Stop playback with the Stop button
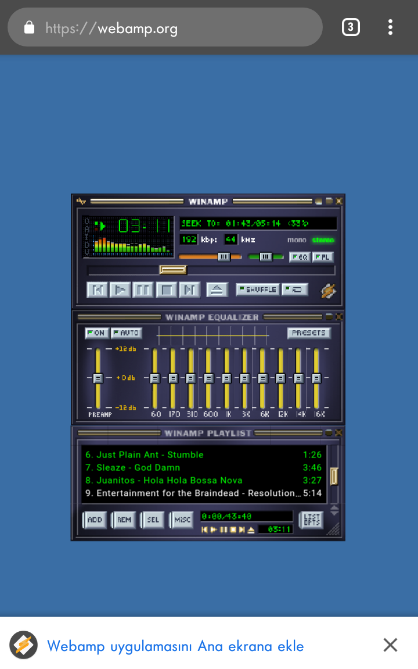This screenshot has width=418, height=669. tap(166, 289)
